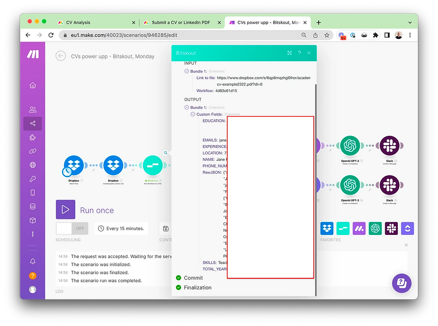Screen dimensions: 438x326
Task: Click the Make purple favorite tile
Action: click(x=359, y=229)
